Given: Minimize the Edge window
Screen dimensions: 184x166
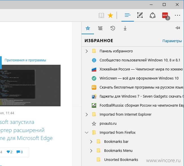Looking at the screenshot, I should [x=151, y=5].
